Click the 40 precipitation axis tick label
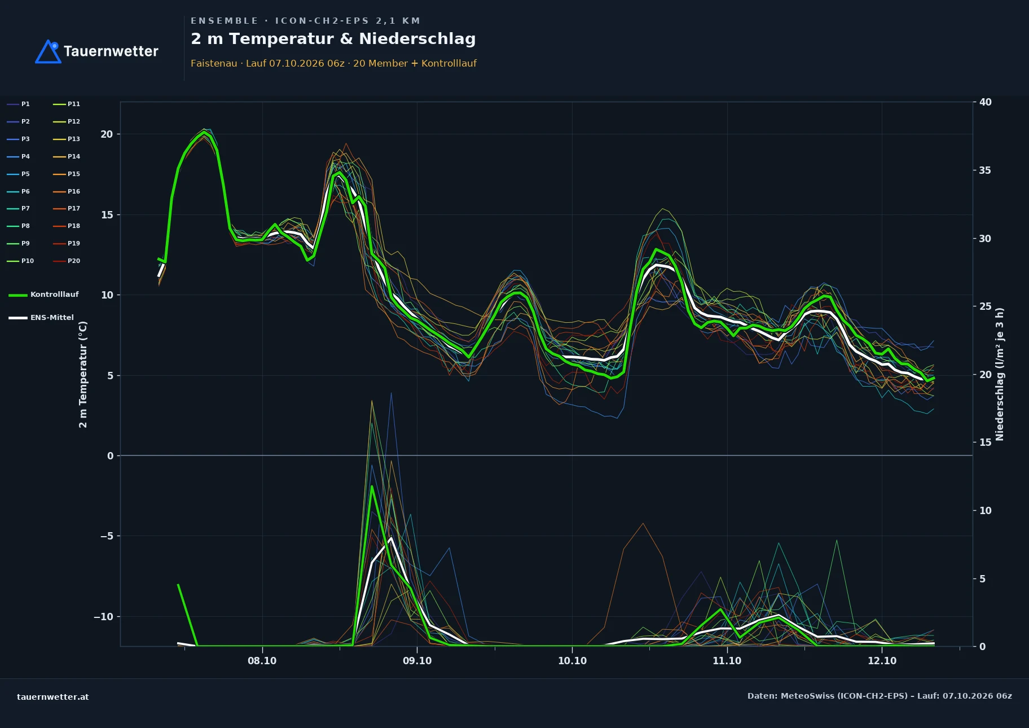This screenshot has height=728, width=1029. [986, 102]
